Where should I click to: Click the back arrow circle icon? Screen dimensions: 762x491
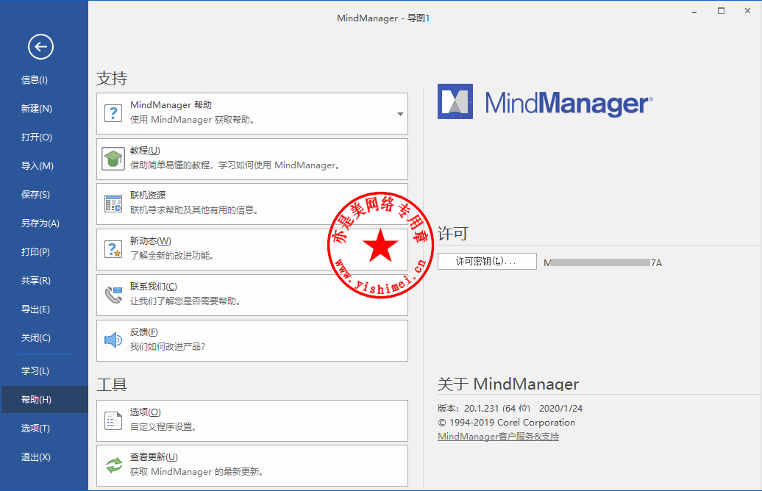coord(40,47)
